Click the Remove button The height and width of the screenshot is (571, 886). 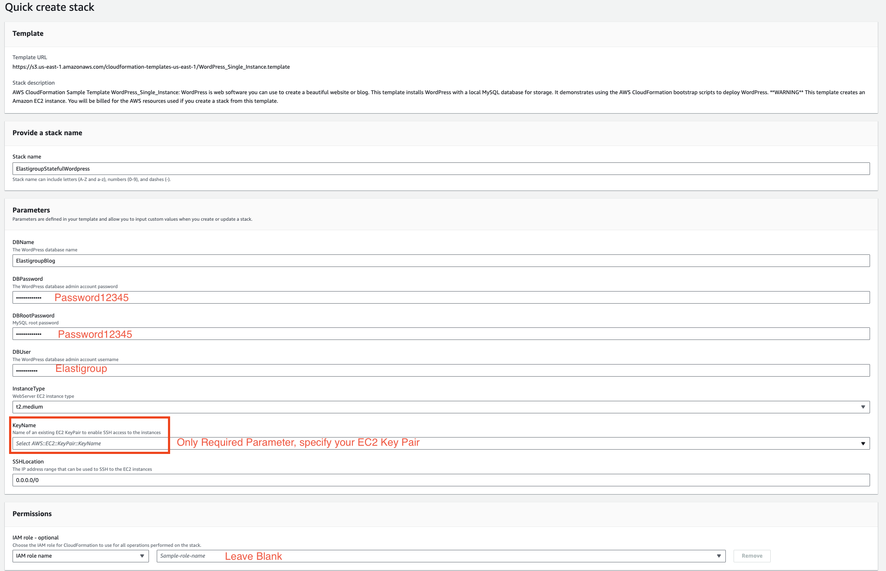(x=752, y=556)
